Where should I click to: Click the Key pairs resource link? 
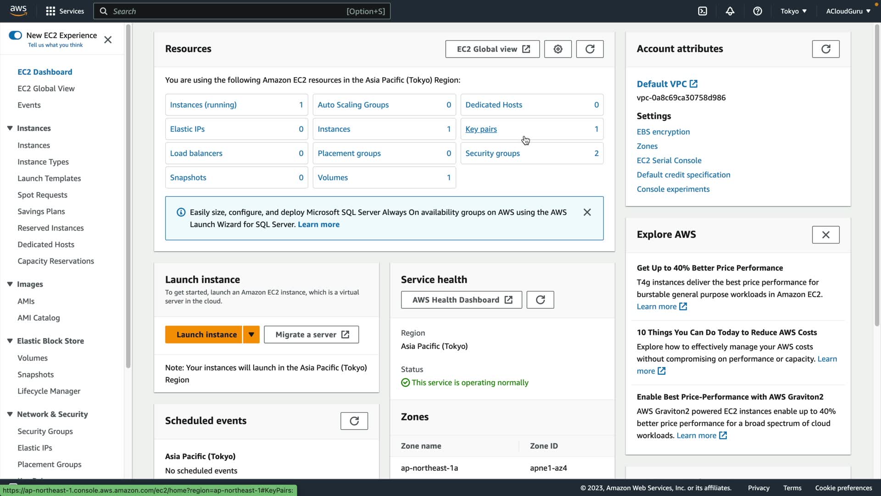(x=481, y=129)
